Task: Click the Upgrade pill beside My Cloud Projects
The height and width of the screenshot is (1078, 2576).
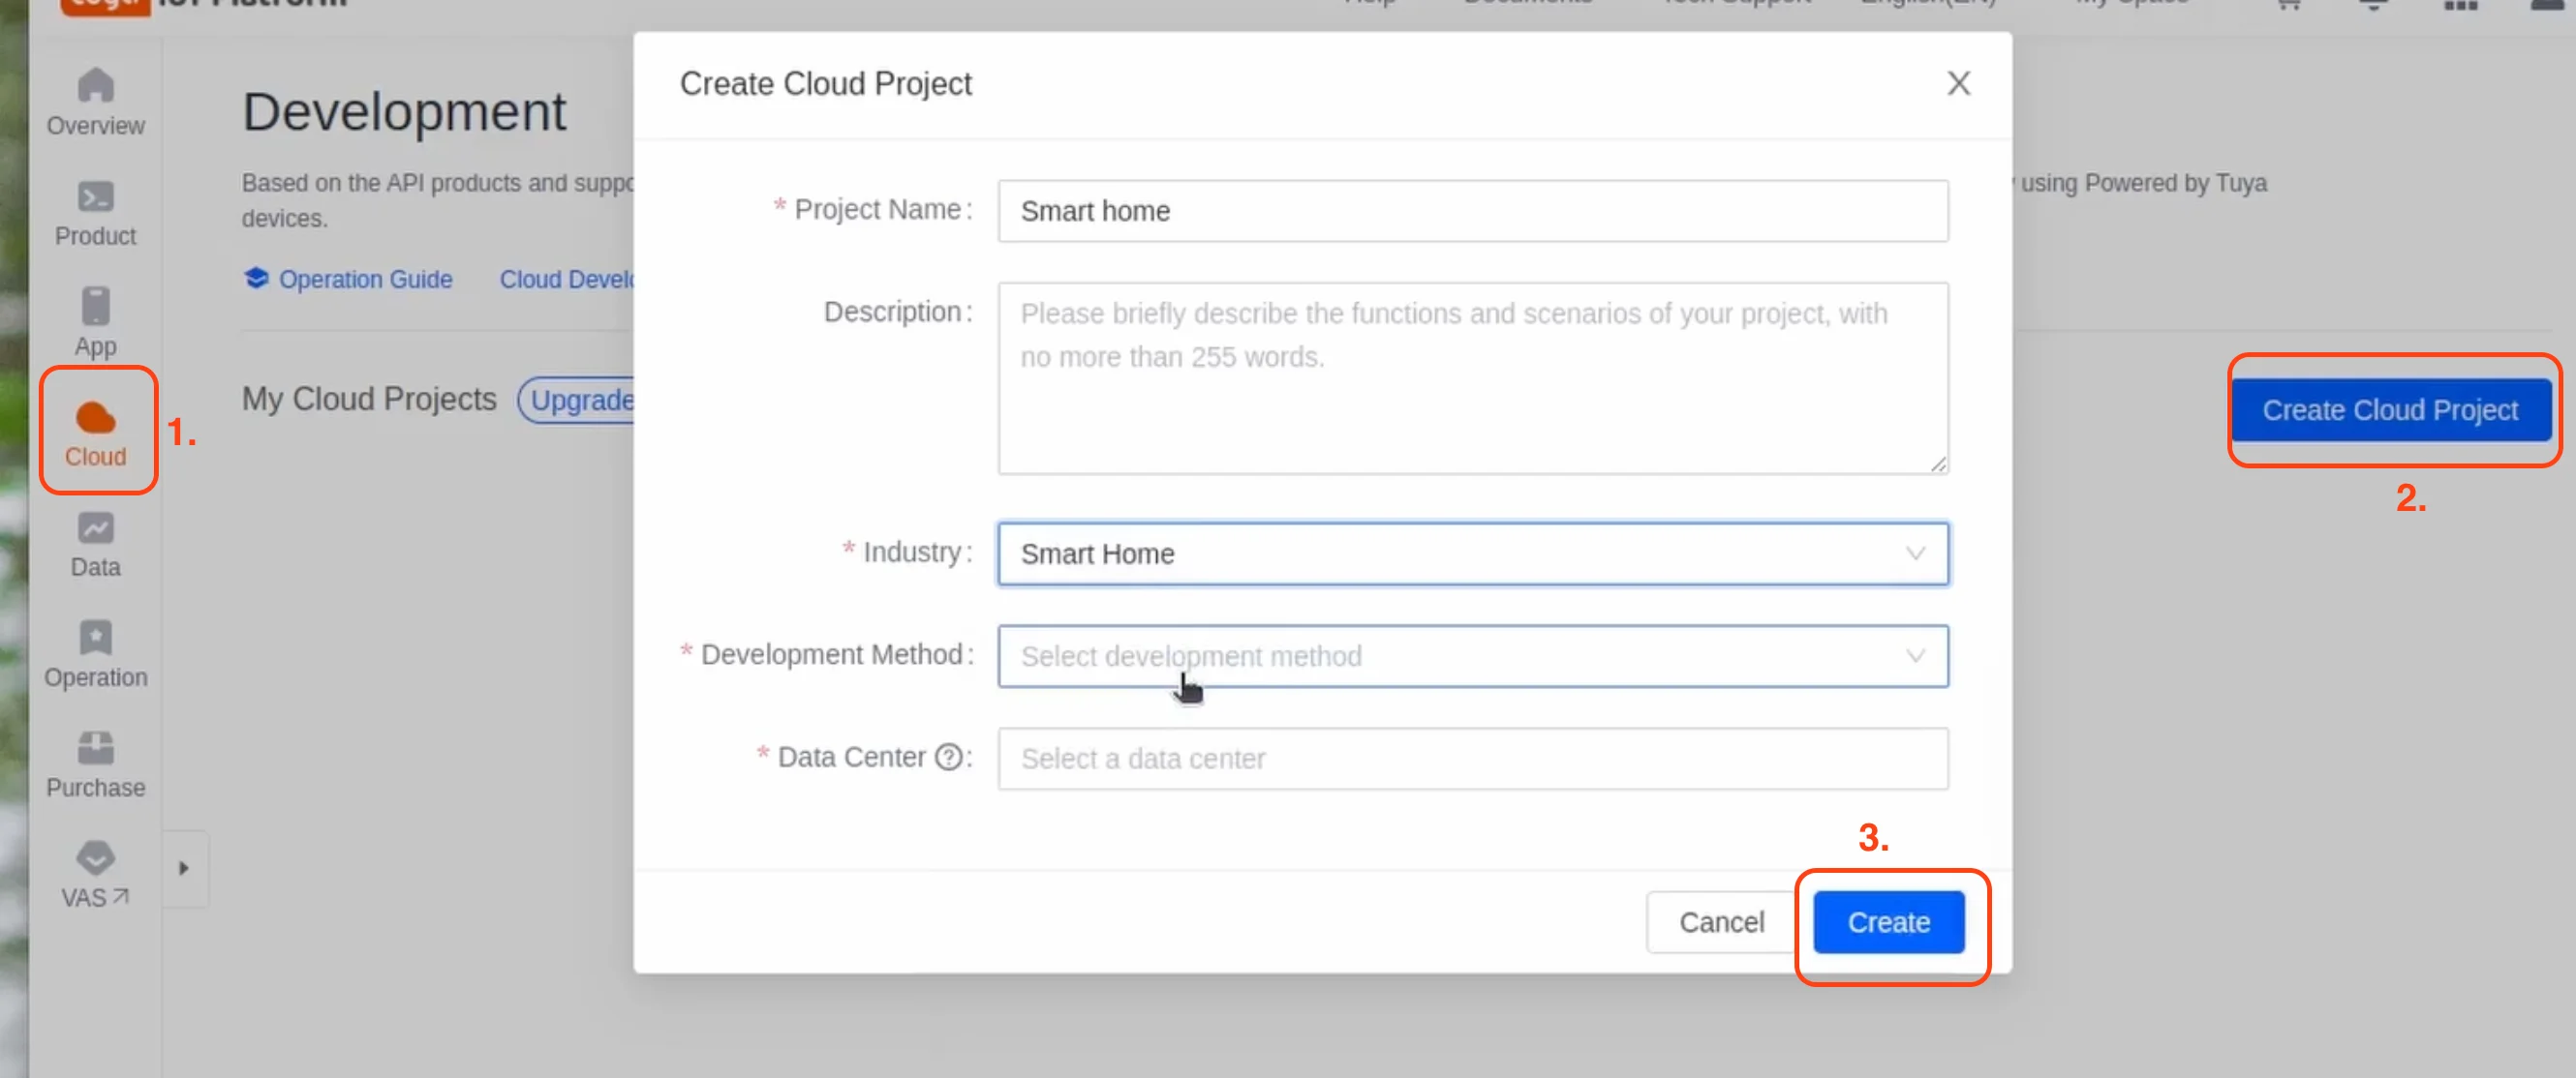Action: coord(577,400)
